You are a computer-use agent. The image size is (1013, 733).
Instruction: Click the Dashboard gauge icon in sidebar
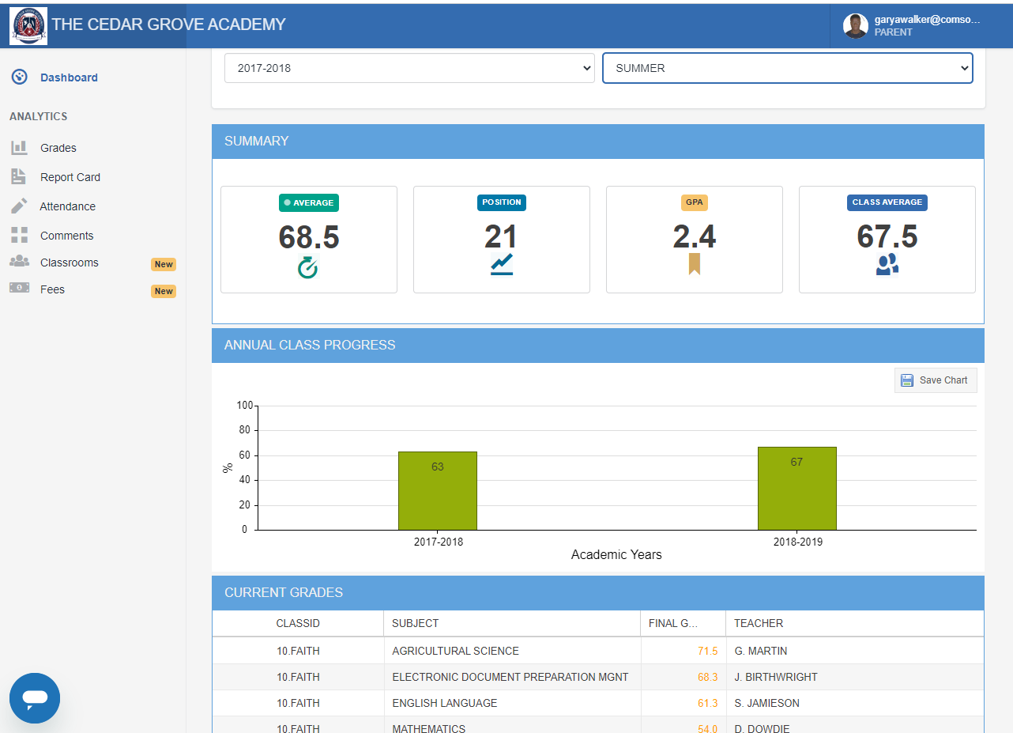coord(20,77)
